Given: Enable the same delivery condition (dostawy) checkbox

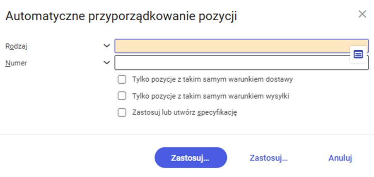Looking at the screenshot, I should 122,80.
